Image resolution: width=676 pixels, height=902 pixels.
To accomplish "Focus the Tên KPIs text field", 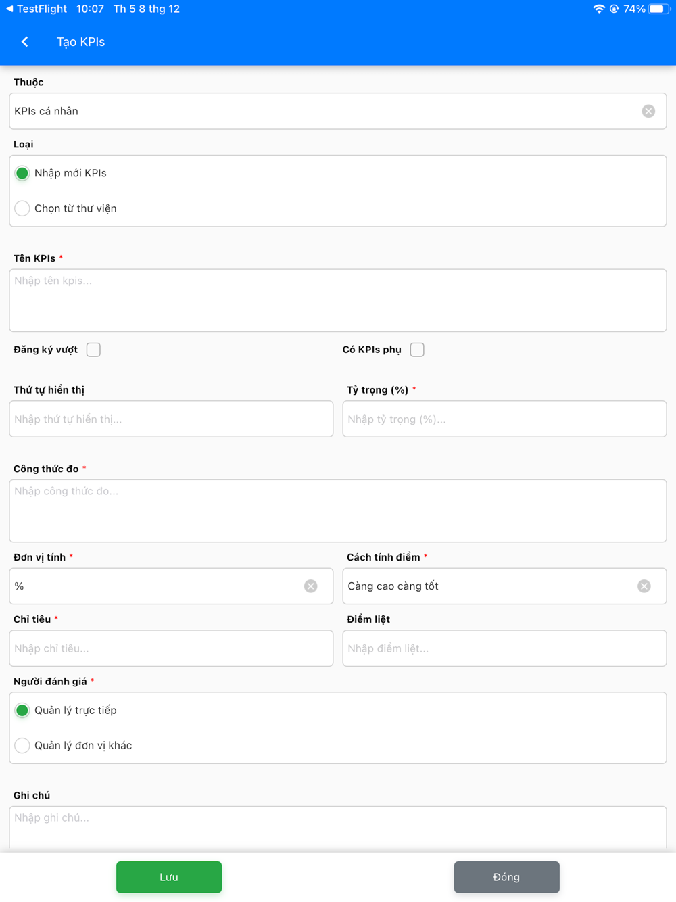I will [x=338, y=300].
